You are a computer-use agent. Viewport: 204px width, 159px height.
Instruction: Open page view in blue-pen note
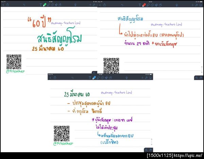coord(150,78)
